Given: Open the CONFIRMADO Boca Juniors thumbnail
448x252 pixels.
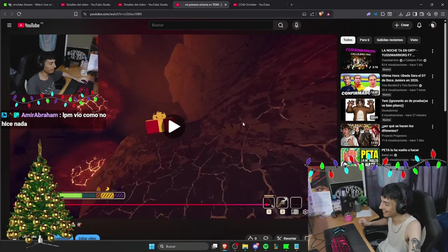Looking at the screenshot, I should point(360,84).
